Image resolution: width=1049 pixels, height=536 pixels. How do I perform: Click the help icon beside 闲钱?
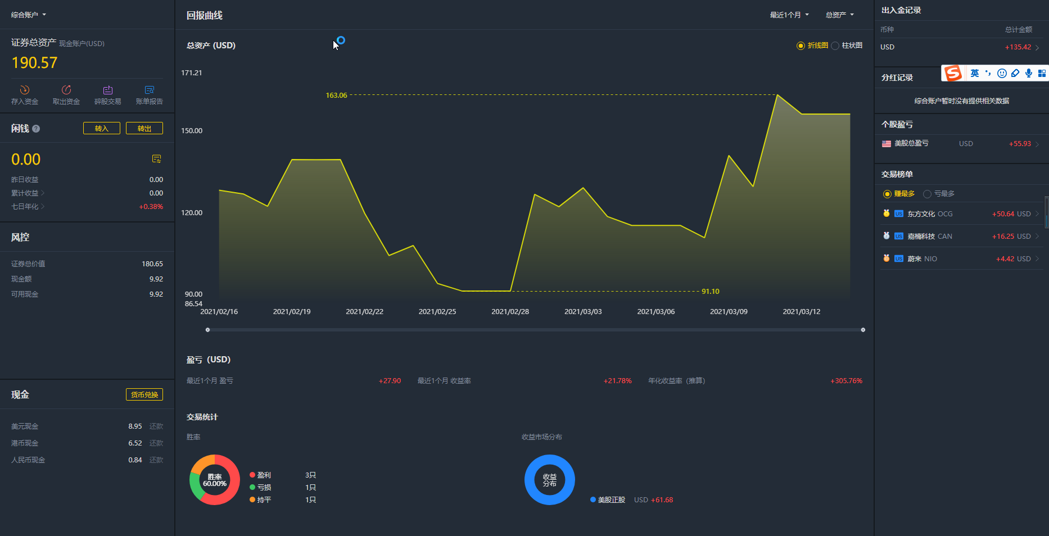(x=36, y=129)
